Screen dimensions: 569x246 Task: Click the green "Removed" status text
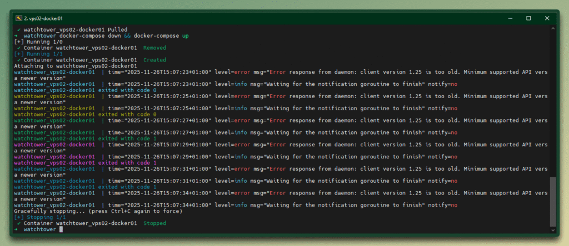[154, 48]
